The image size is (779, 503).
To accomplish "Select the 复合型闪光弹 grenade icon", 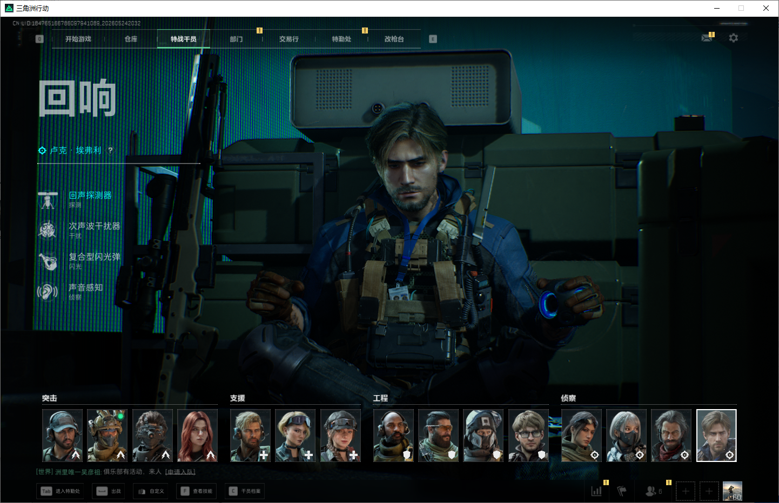I will (x=48, y=261).
